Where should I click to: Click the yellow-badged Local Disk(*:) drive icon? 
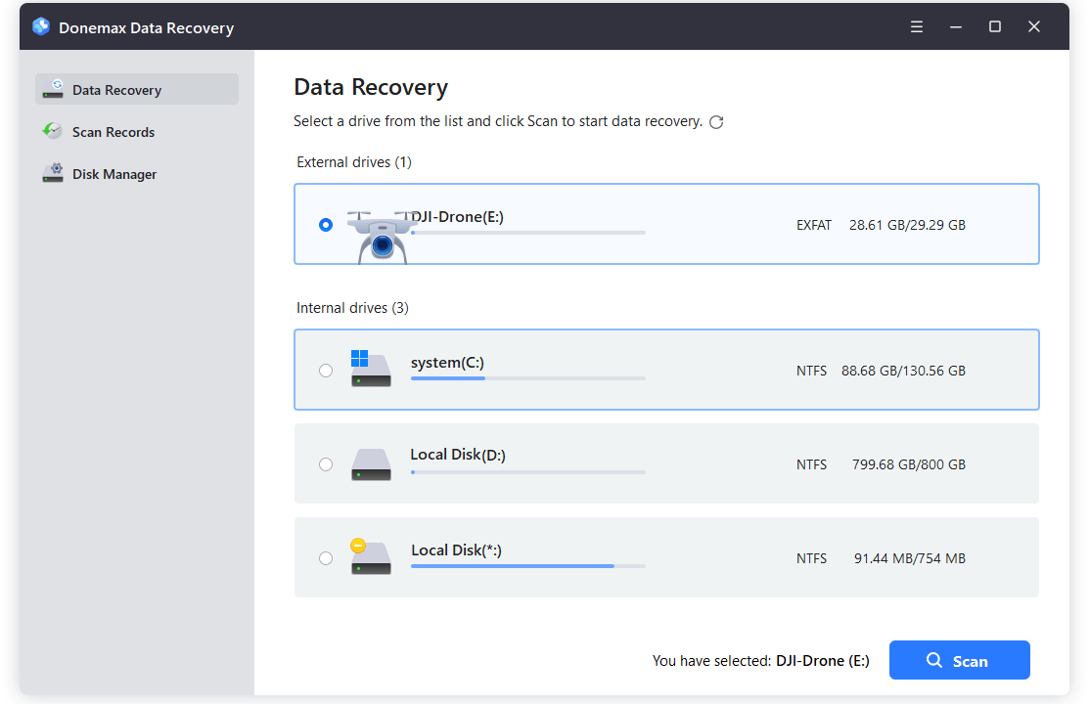click(x=371, y=557)
